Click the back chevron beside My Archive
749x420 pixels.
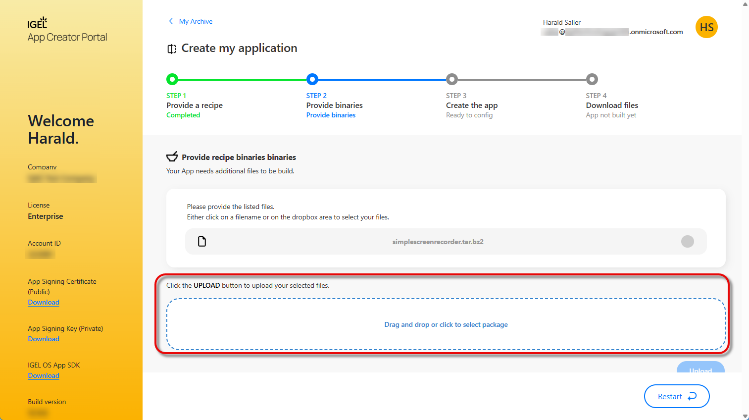pos(171,21)
